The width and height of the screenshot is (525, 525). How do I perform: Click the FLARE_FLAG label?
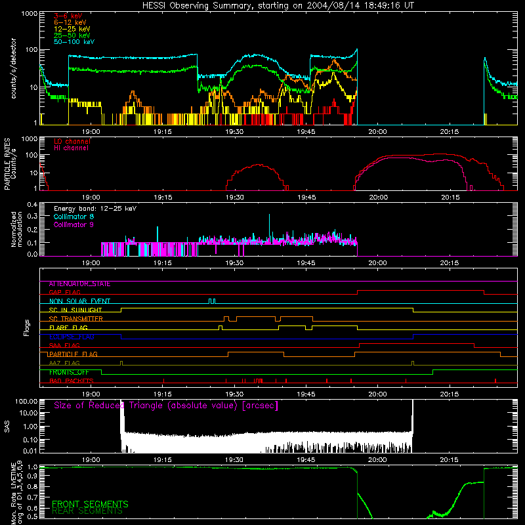[x=68, y=327]
